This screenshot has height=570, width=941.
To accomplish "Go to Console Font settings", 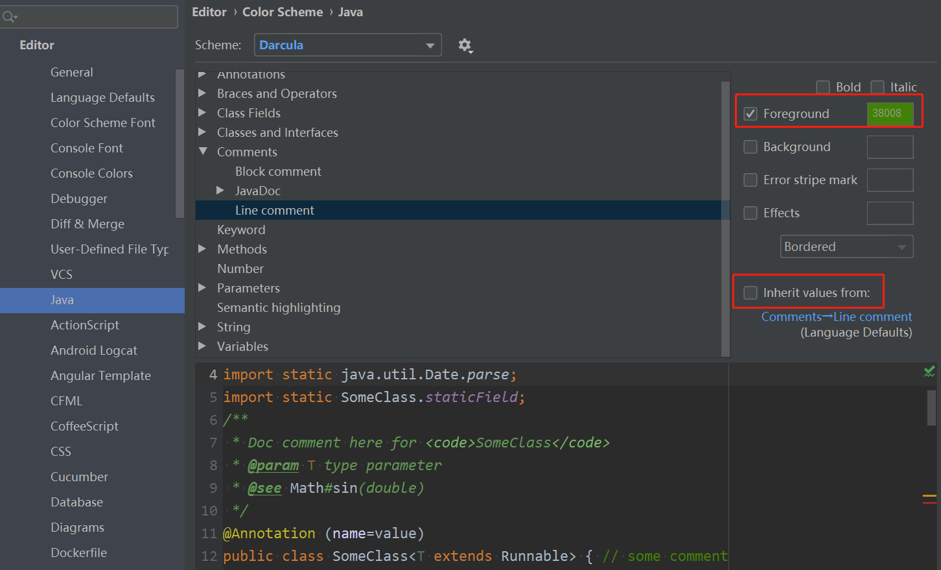I will click(x=87, y=148).
